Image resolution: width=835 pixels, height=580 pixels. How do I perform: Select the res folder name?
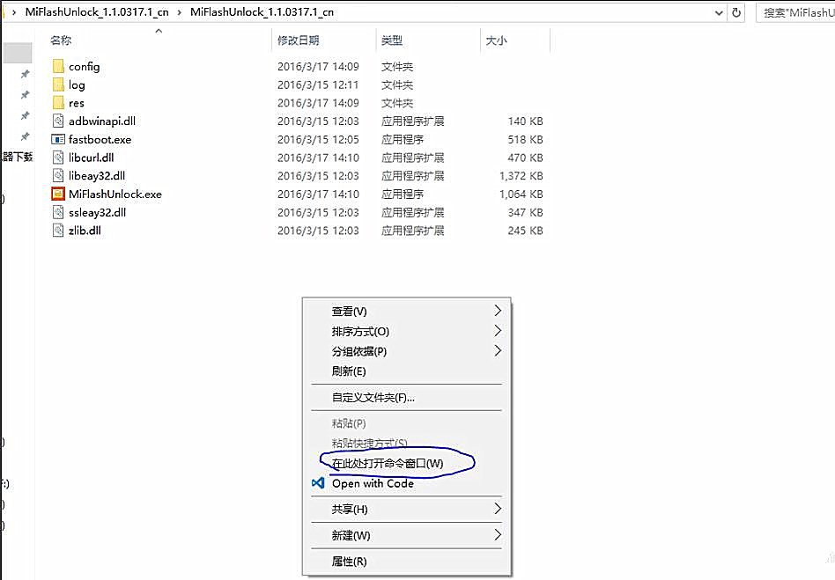pos(77,103)
